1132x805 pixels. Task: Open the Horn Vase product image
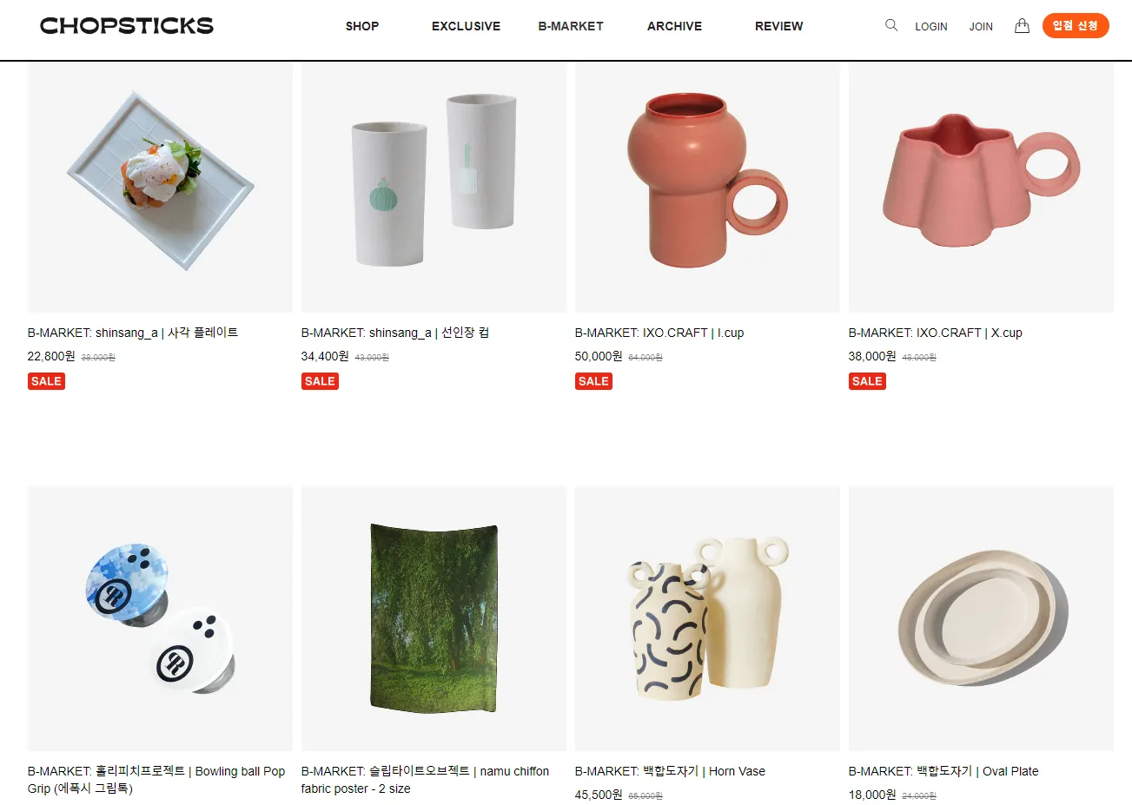pos(707,618)
